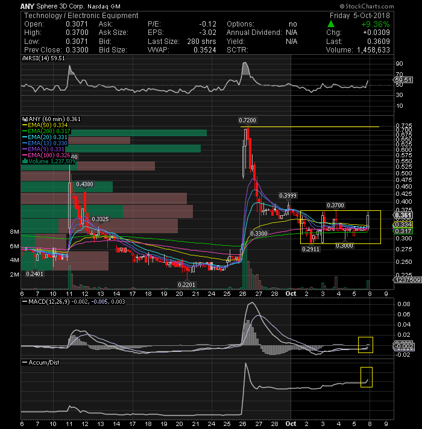
Task: Select the EMA(200) 0.317 legend entry
Action: (46, 131)
